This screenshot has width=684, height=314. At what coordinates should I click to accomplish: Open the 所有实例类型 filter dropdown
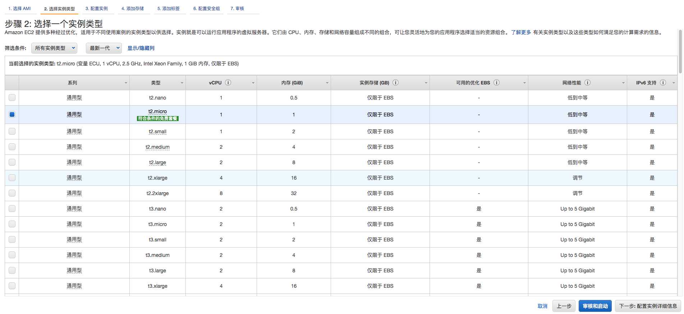(x=54, y=48)
